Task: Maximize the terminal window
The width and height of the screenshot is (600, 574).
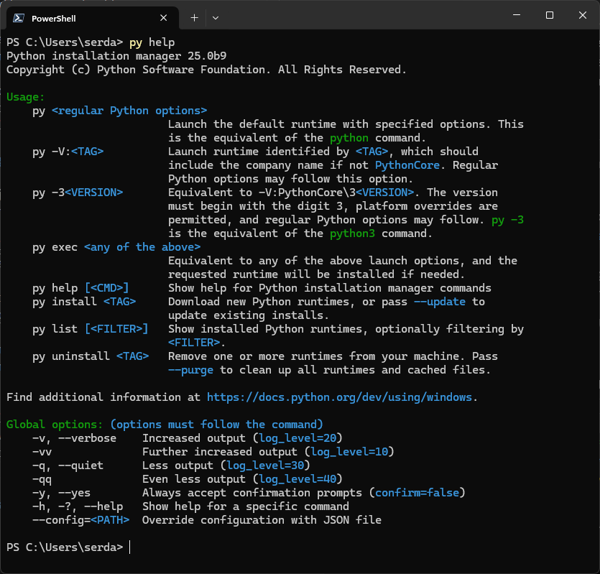Action: click(549, 14)
